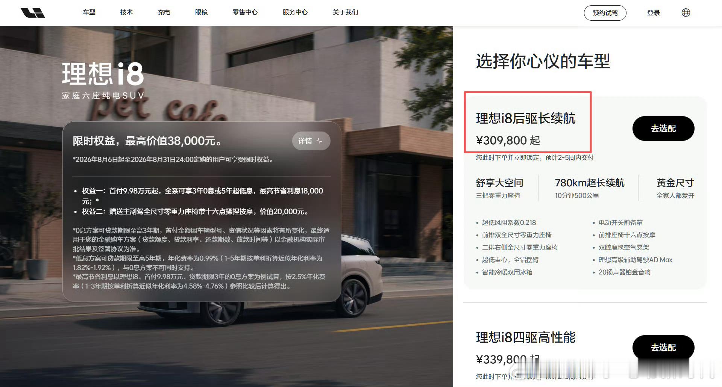Click the 二排右侧全尺寸零重力座椅 bullet
The height and width of the screenshot is (387, 722).
(520, 247)
